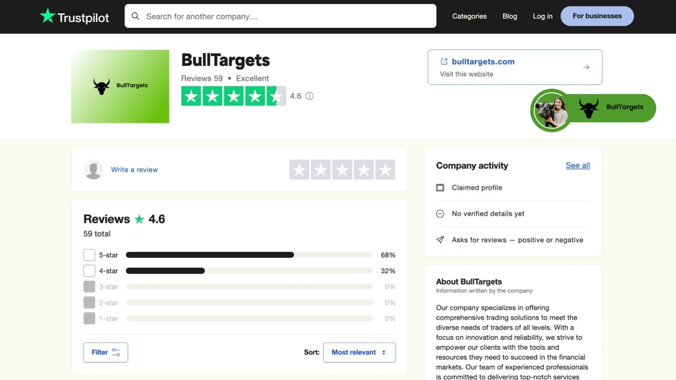Click the TrustScore info icon beside 4.6

[x=309, y=96]
